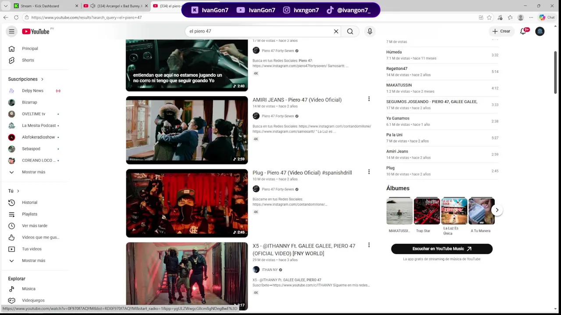The image size is (561, 315).
Task: Play MAKATUSSIN song in list
Action: (x=442, y=88)
